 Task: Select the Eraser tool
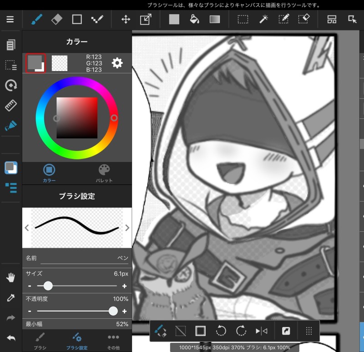(56, 19)
